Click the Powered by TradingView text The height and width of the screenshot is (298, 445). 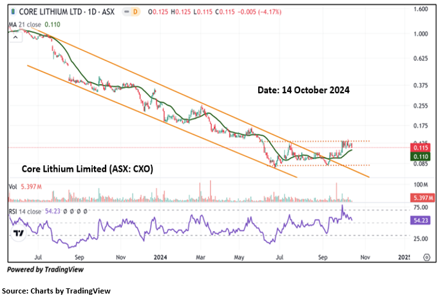click(x=46, y=270)
